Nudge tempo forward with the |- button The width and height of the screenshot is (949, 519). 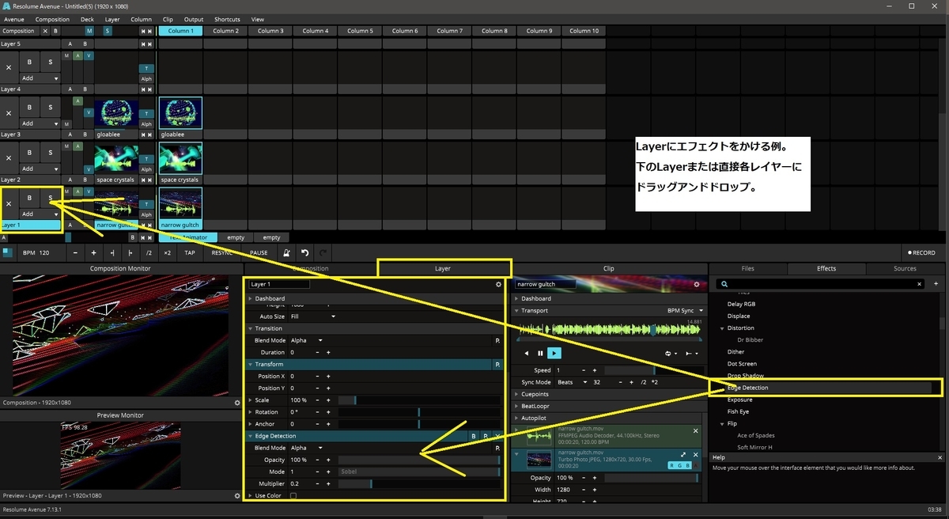(130, 253)
